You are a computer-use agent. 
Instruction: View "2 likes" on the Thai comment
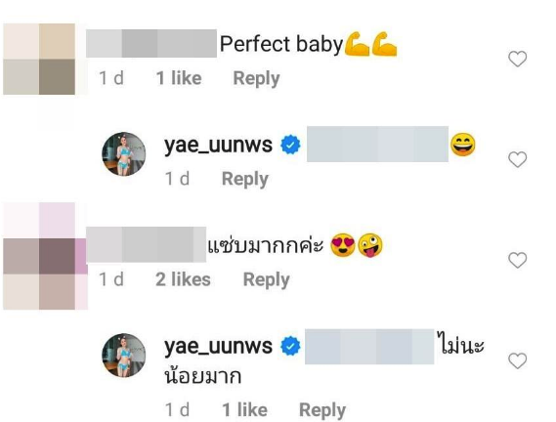coord(184,279)
